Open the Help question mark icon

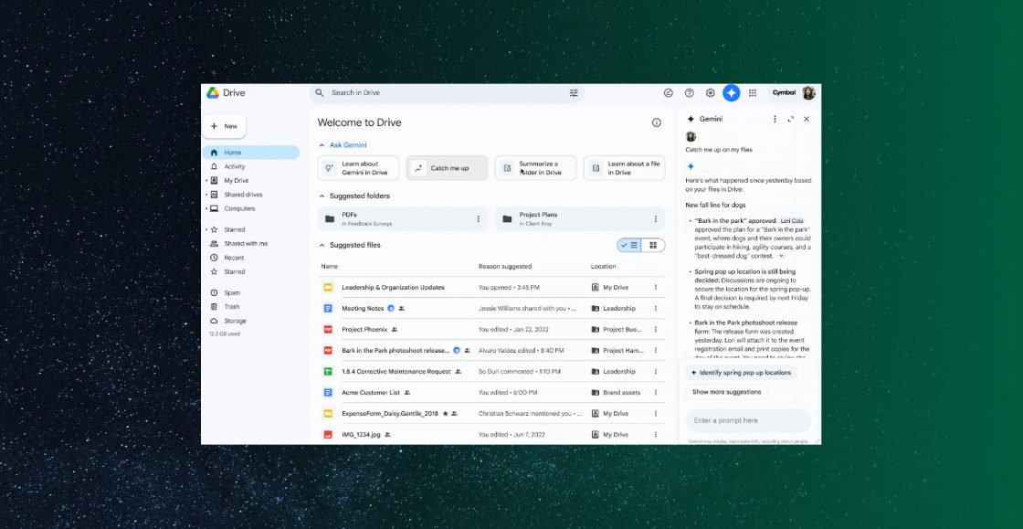coord(689,92)
